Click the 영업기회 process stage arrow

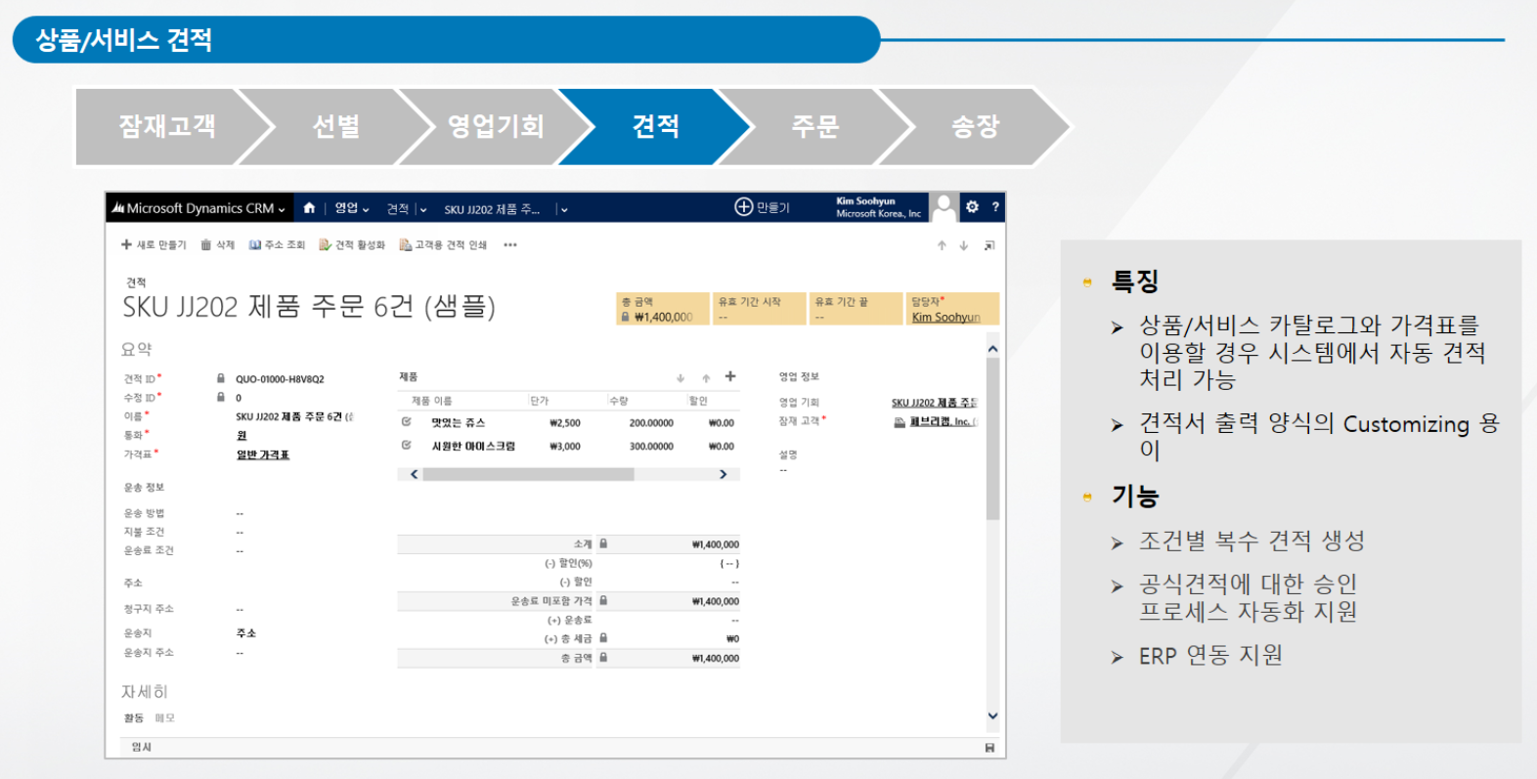click(496, 126)
